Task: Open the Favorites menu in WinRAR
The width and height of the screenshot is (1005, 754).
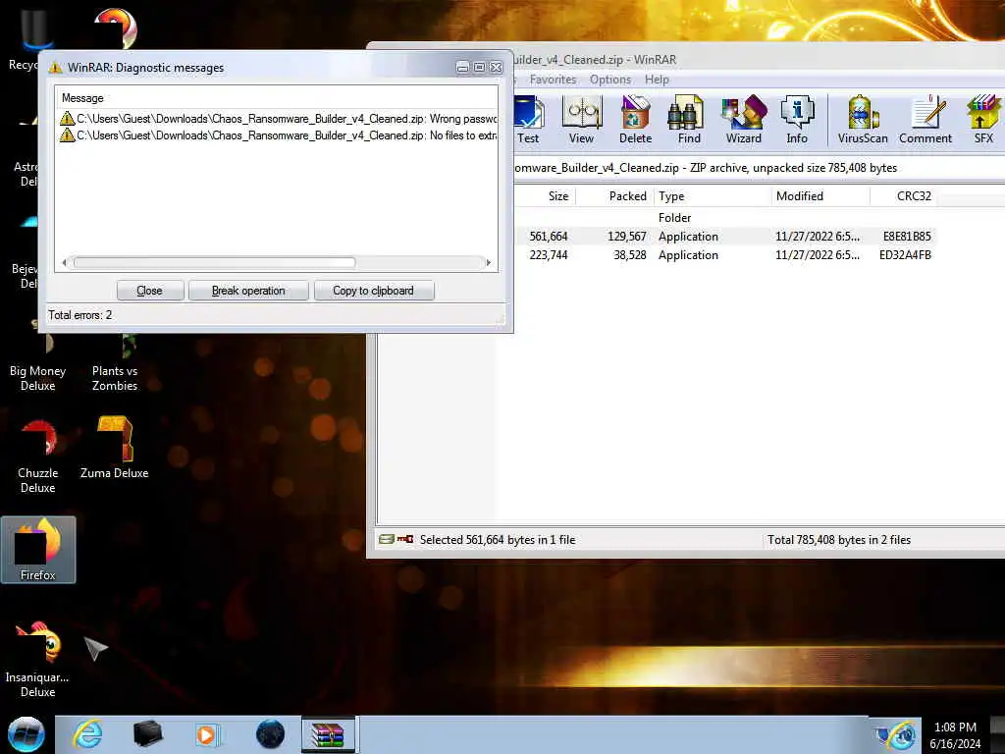Action: [553, 80]
